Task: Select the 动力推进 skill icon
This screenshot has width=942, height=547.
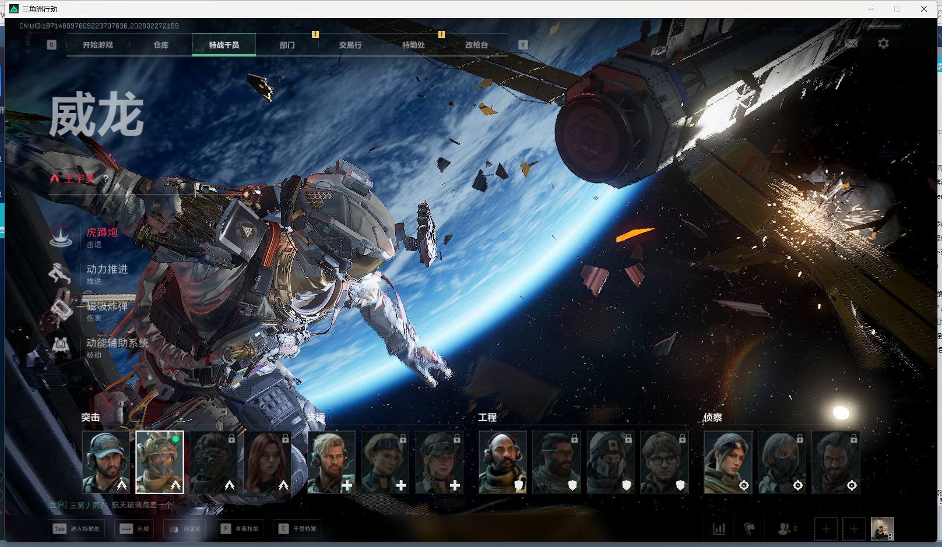Action: tap(61, 274)
